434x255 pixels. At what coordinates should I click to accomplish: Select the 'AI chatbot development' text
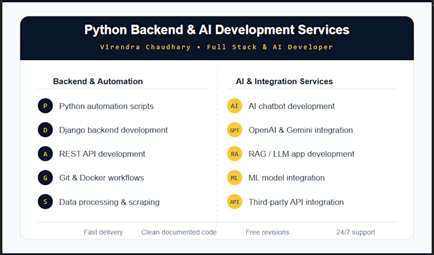(292, 106)
